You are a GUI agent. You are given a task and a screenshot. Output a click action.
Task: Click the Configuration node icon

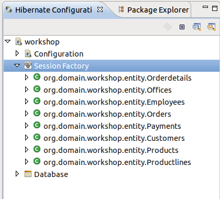28,54
